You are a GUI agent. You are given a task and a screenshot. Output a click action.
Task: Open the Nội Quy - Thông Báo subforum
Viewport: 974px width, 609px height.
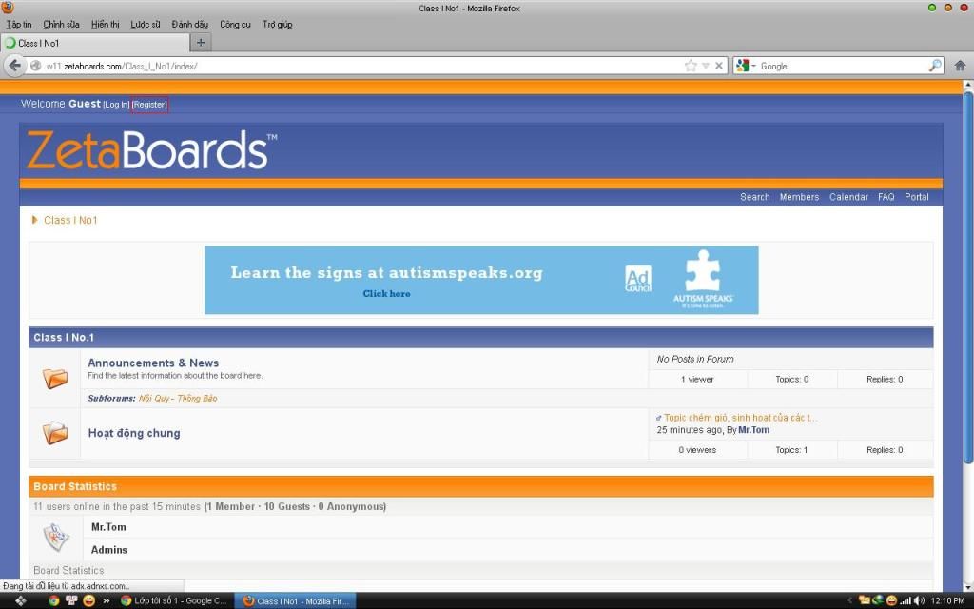click(178, 398)
